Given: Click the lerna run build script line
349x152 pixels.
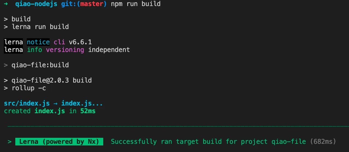Looking at the screenshot, I should click(40, 27).
